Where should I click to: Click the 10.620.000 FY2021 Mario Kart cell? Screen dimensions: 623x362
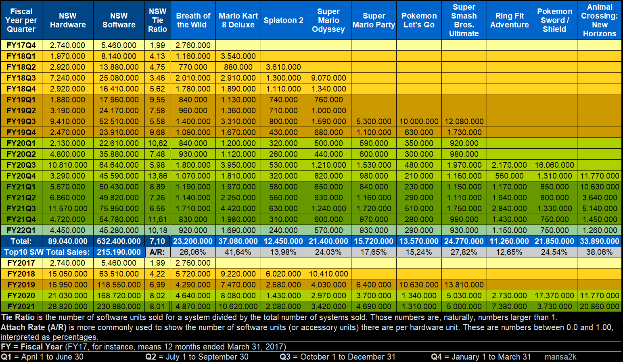coord(238,306)
